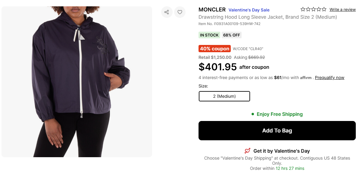Open the Valentine's Day Sale link
Viewport: 360px width, 178px height.
[x=249, y=10]
